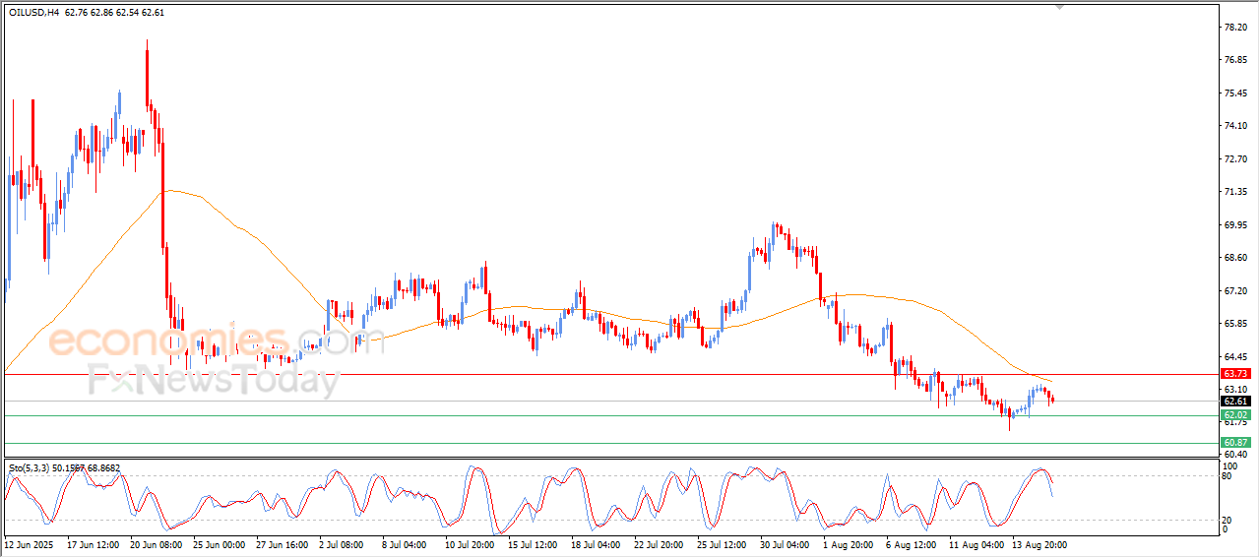Select the red horizontal resistance line
The image size is (1260, 558).
610,374
